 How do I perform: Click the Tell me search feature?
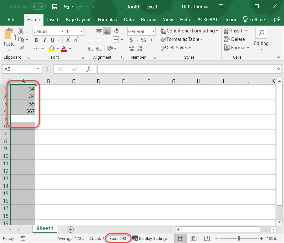click(x=254, y=19)
